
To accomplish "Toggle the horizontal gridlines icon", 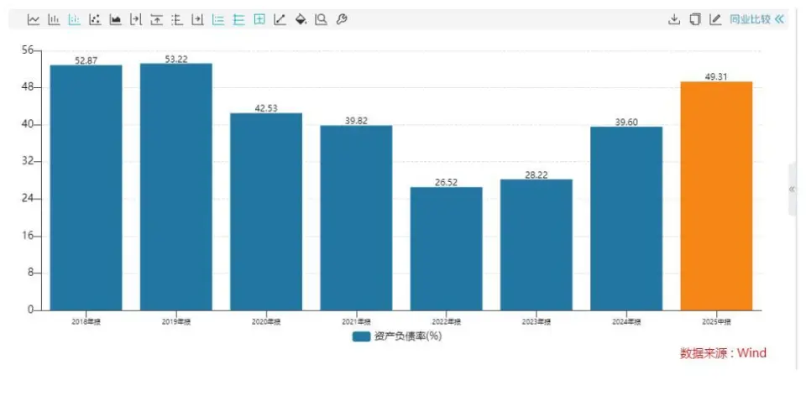I will pyautogui.click(x=238, y=19).
